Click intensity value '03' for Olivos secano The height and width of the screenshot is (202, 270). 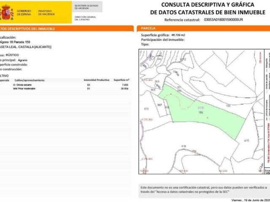[89, 85]
